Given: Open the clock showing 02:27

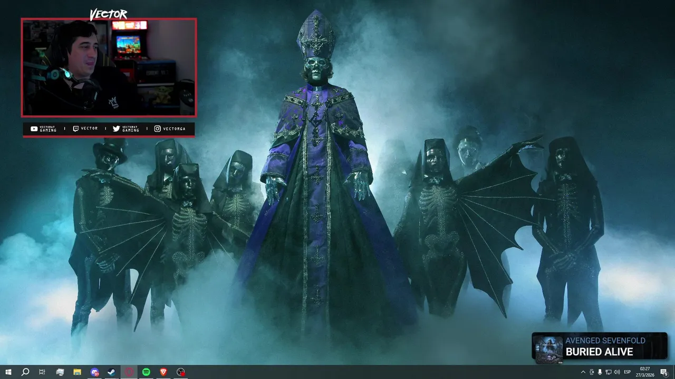Looking at the screenshot, I should click(x=645, y=372).
